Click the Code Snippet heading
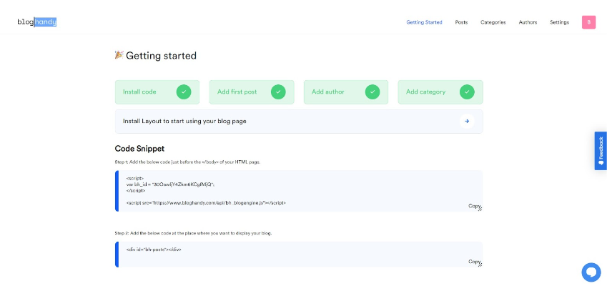This screenshot has width=612, height=291. point(139,149)
